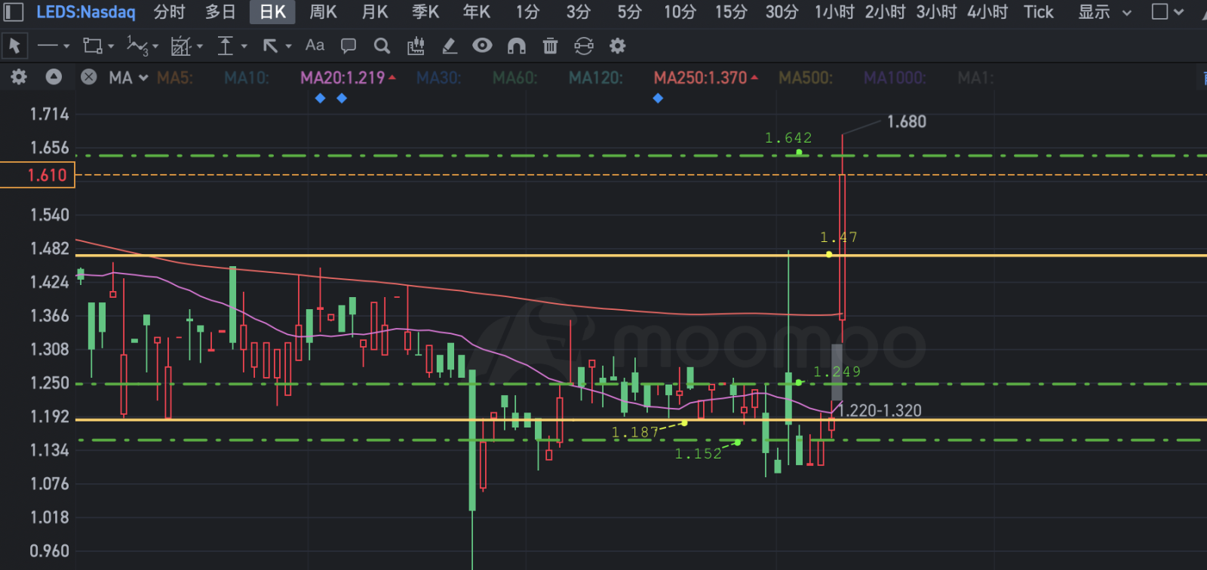This screenshot has height=570, width=1207.
Task: Select the Aa text tool
Action: pyautogui.click(x=315, y=45)
